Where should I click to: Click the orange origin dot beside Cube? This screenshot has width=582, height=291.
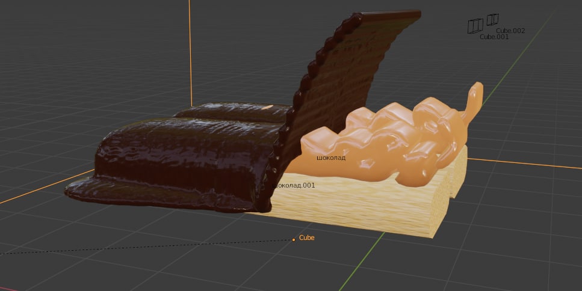coord(294,240)
